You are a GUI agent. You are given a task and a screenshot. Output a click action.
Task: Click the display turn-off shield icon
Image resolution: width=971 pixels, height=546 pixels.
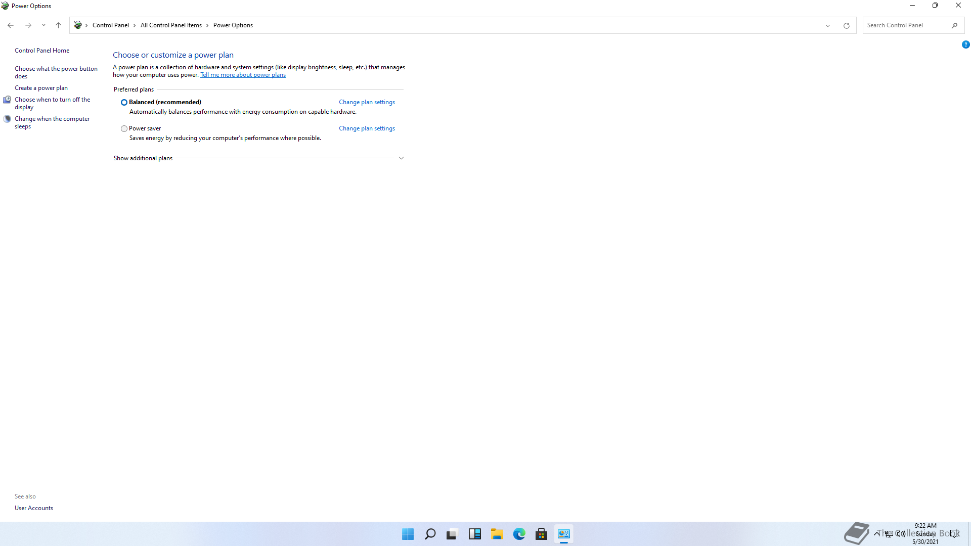coord(7,100)
